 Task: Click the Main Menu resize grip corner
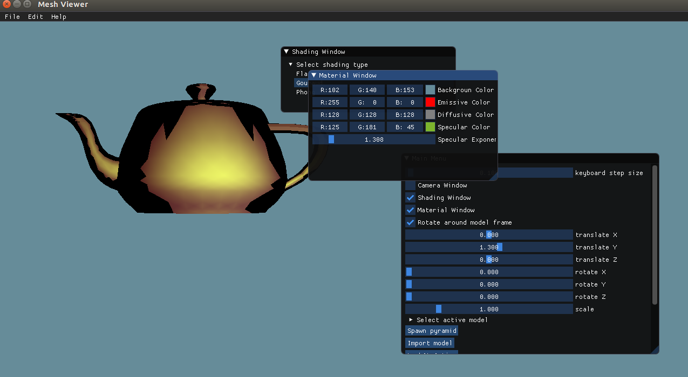coord(655,351)
